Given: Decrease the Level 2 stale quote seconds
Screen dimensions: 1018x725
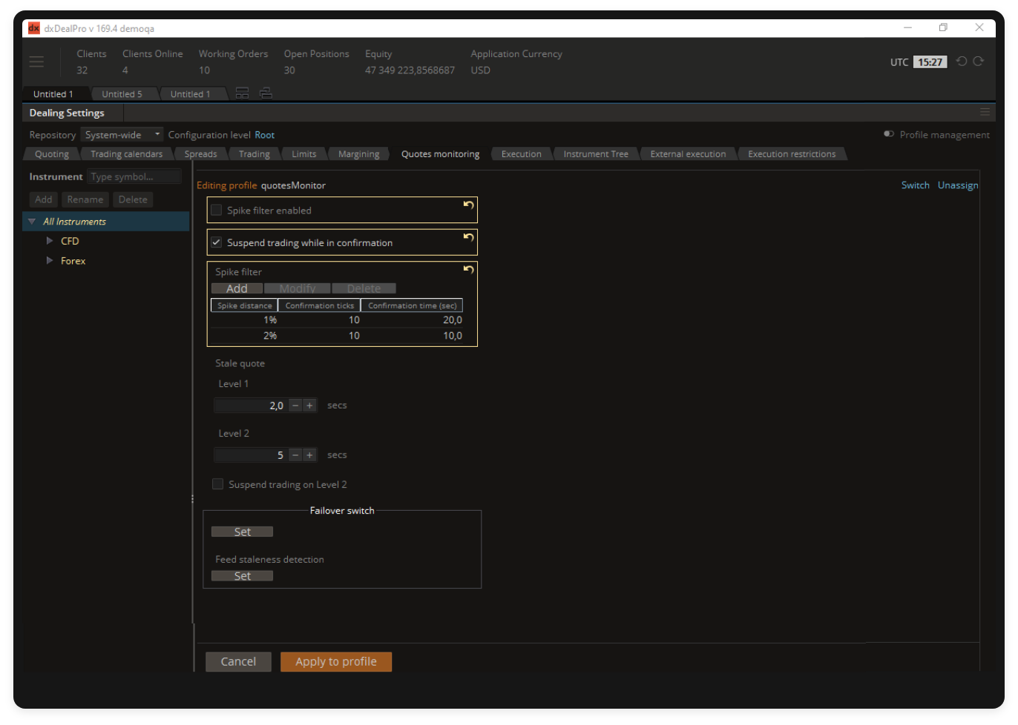Looking at the screenshot, I should [295, 455].
